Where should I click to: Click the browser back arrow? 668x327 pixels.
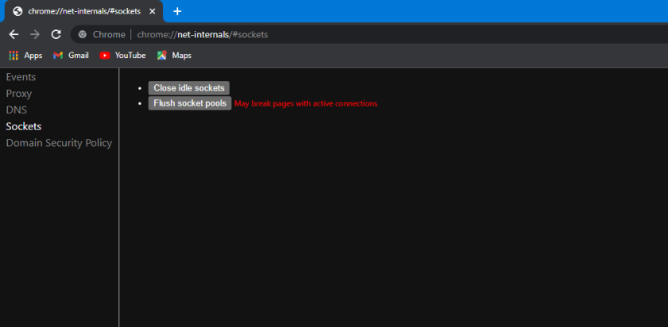tap(14, 34)
